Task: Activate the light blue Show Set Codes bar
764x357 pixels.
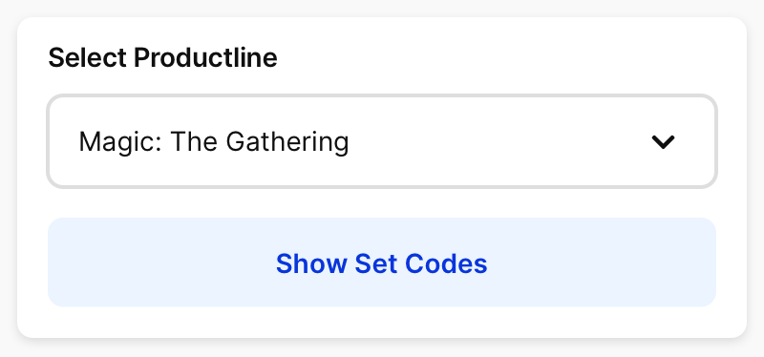Action: [x=382, y=262]
